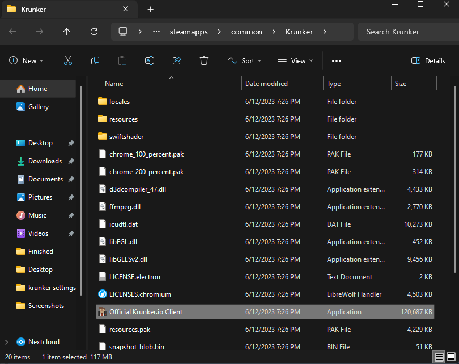Image resolution: width=459 pixels, height=364 pixels.
Task: Click the Paste clipboard icon
Action: click(122, 60)
